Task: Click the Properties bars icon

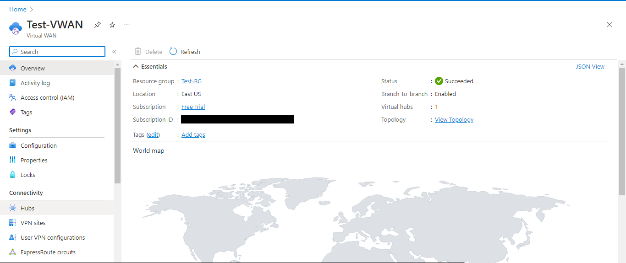Action: pos(13,160)
